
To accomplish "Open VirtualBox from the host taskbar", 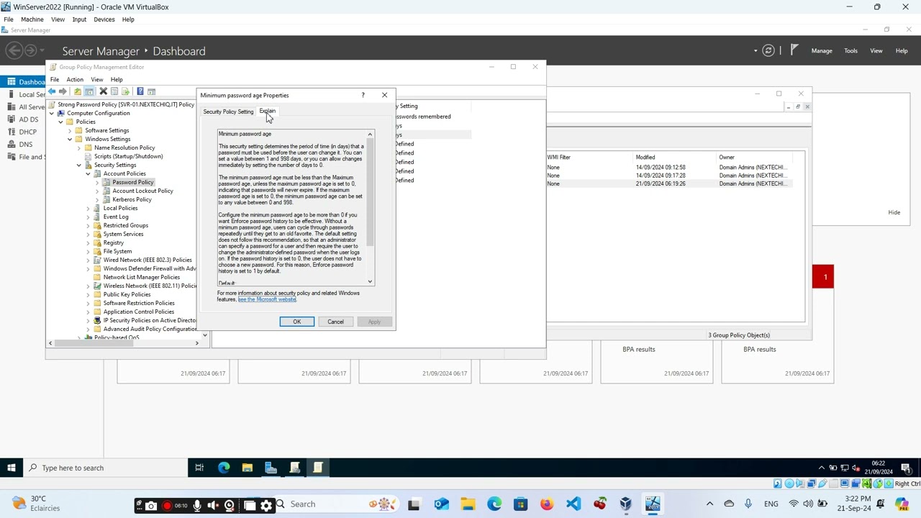I will tap(626, 504).
